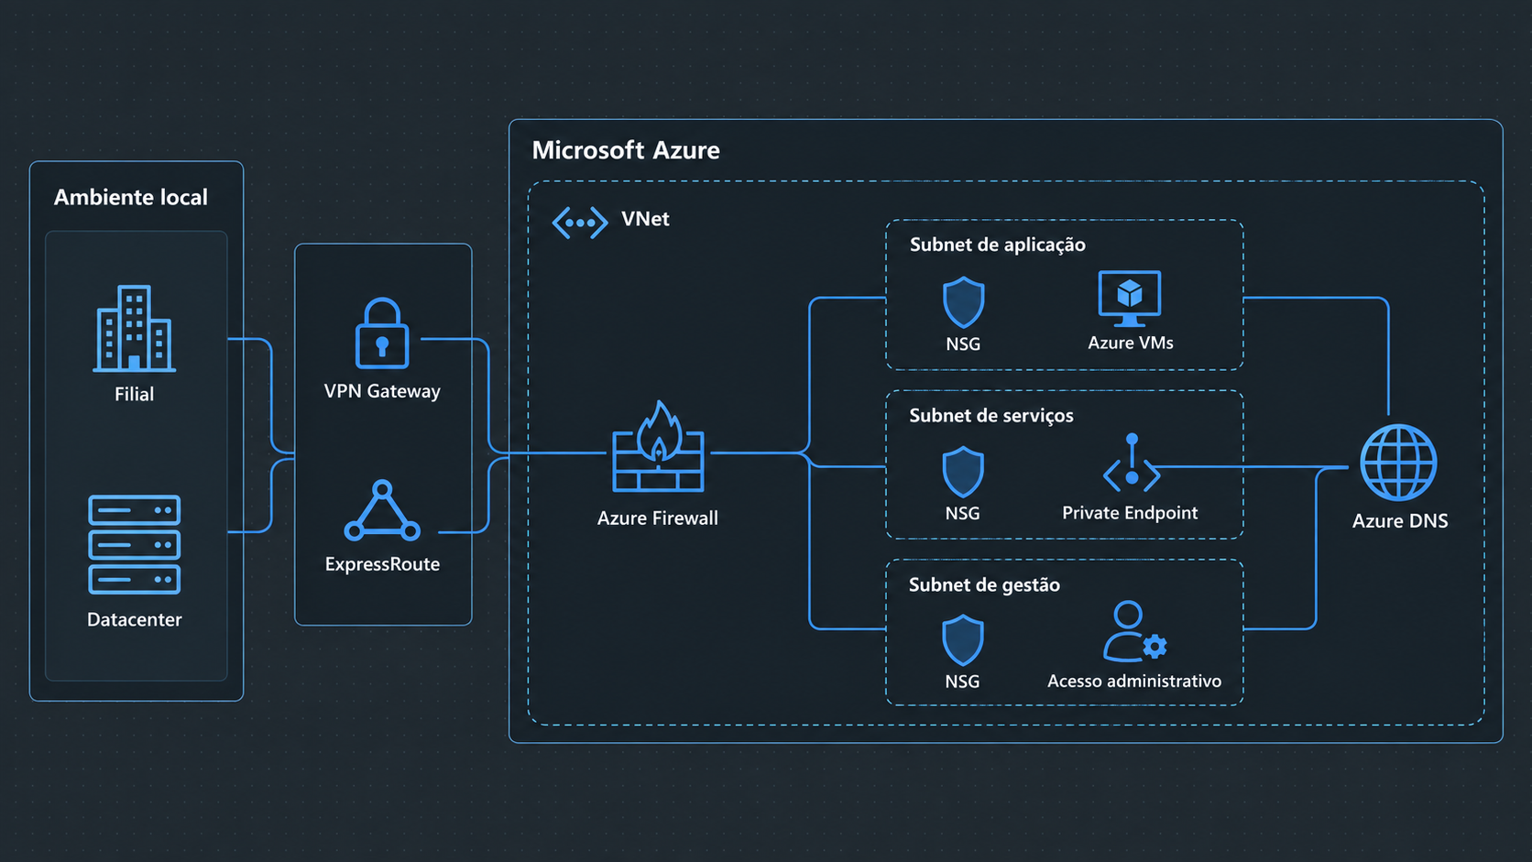Viewport: 1532px width, 862px height.
Task: Select the 'Azure VMs' label text
Action: pyautogui.click(x=1131, y=343)
